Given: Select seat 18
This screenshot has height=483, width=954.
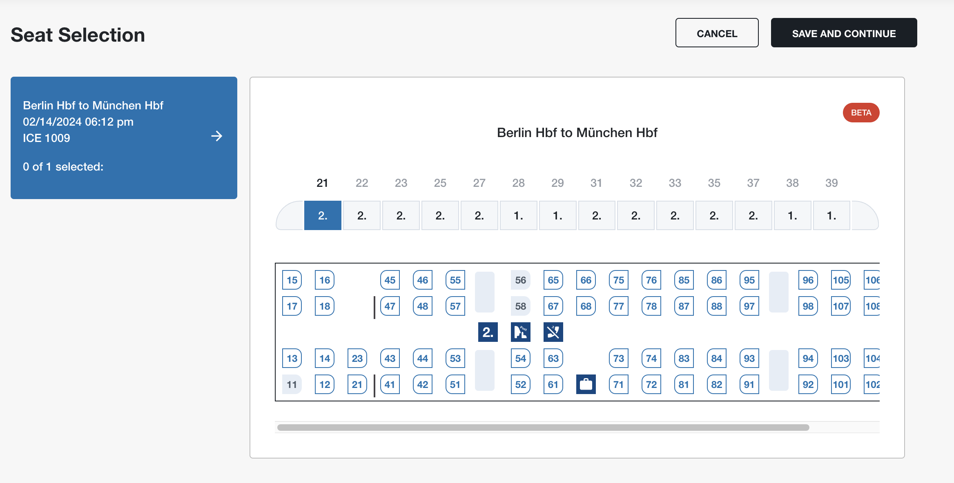Looking at the screenshot, I should (x=325, y=306).
